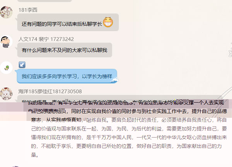Select the message 还有问题的同学可以结束后私聊学长
Image resolution: width=232 pixels, height=167 pixels.
(62, 24)
